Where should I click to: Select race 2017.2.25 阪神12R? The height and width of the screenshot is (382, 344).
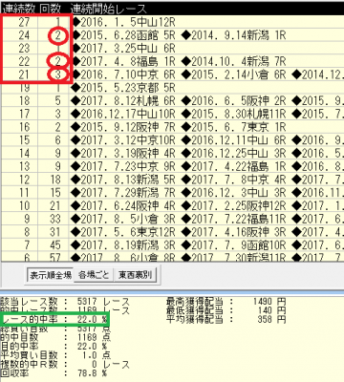[x=234, y=205]
